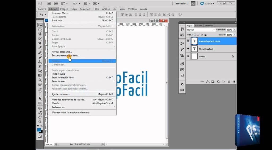The width and height of the screenshot is (272, 150).
Task: Select the Path Selection tool
Action: pos(40,99)
